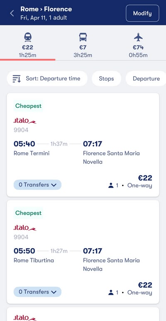The height and width of the screenshot is (321, 166).
Task: Tap Italo logo on 05:40 trip
Action: click(25, 121)
